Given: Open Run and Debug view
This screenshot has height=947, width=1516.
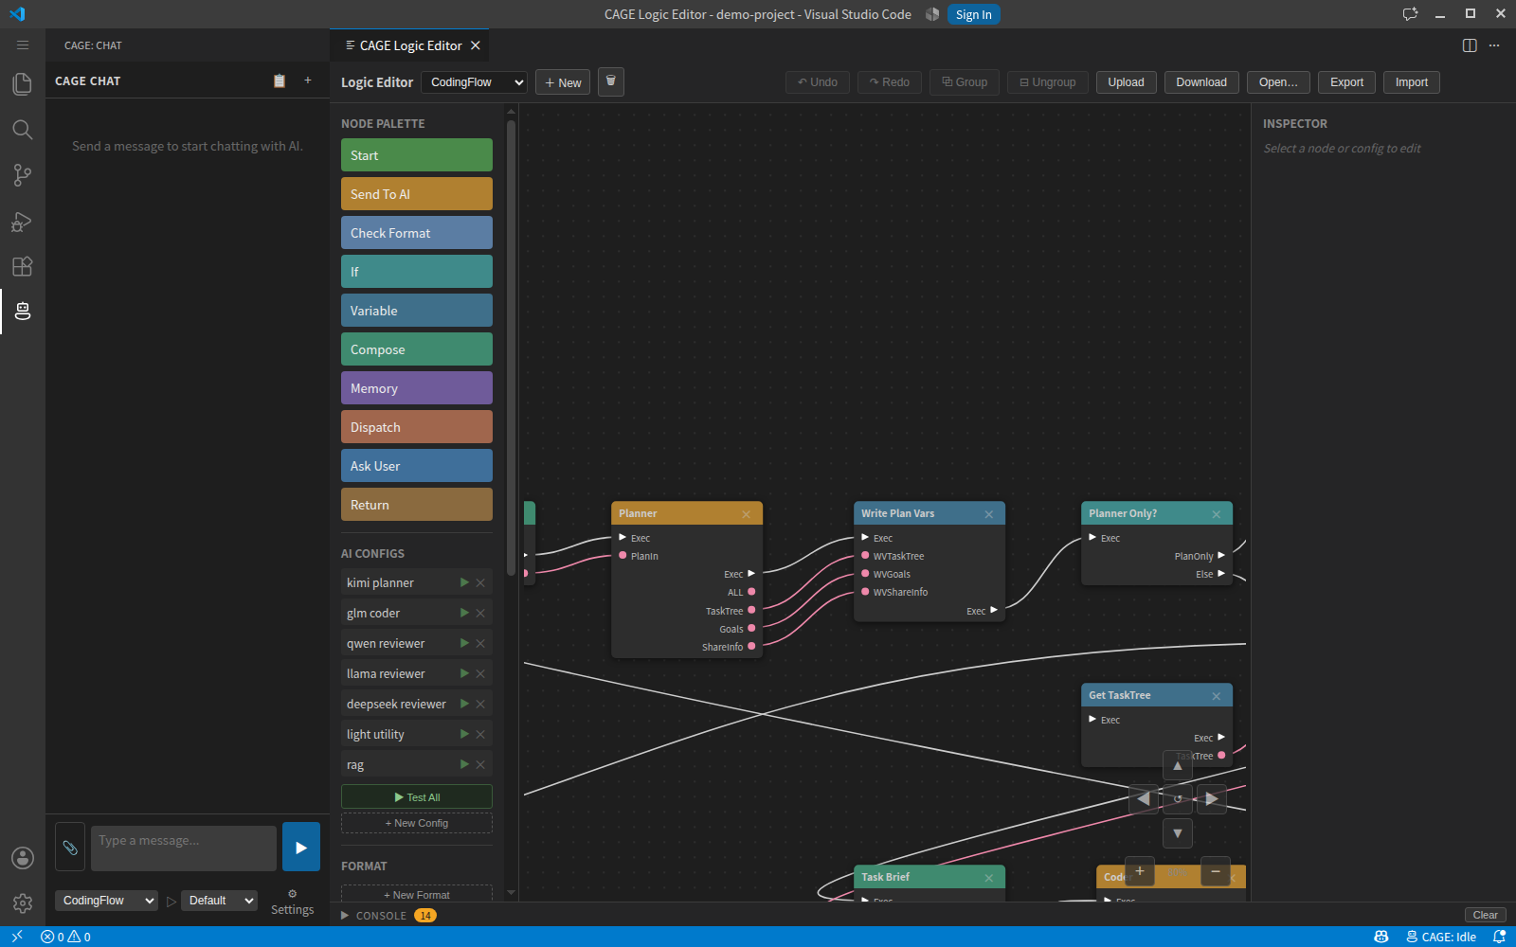Looking at the screenshot, I should [x=23, y=221].
